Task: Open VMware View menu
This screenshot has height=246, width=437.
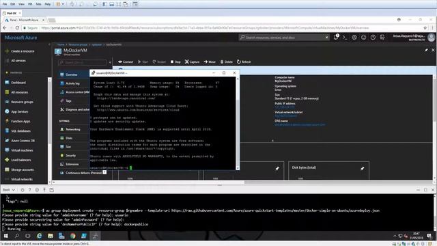Action: coord(21,4)
